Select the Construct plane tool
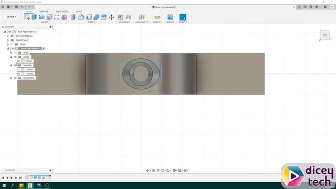 pyautogui.click(x=142, y=17)
